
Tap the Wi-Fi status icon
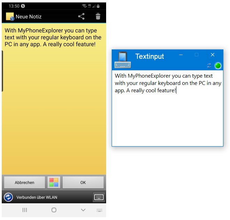(x=84, y=6)
